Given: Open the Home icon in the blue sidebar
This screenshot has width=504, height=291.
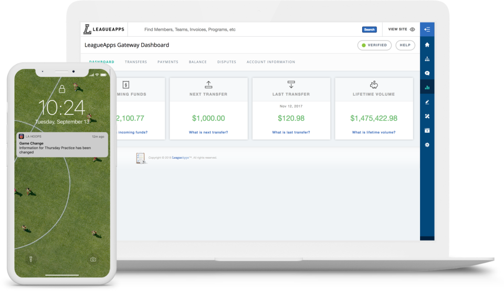Looking at the screenshot, I should (427, 45).
